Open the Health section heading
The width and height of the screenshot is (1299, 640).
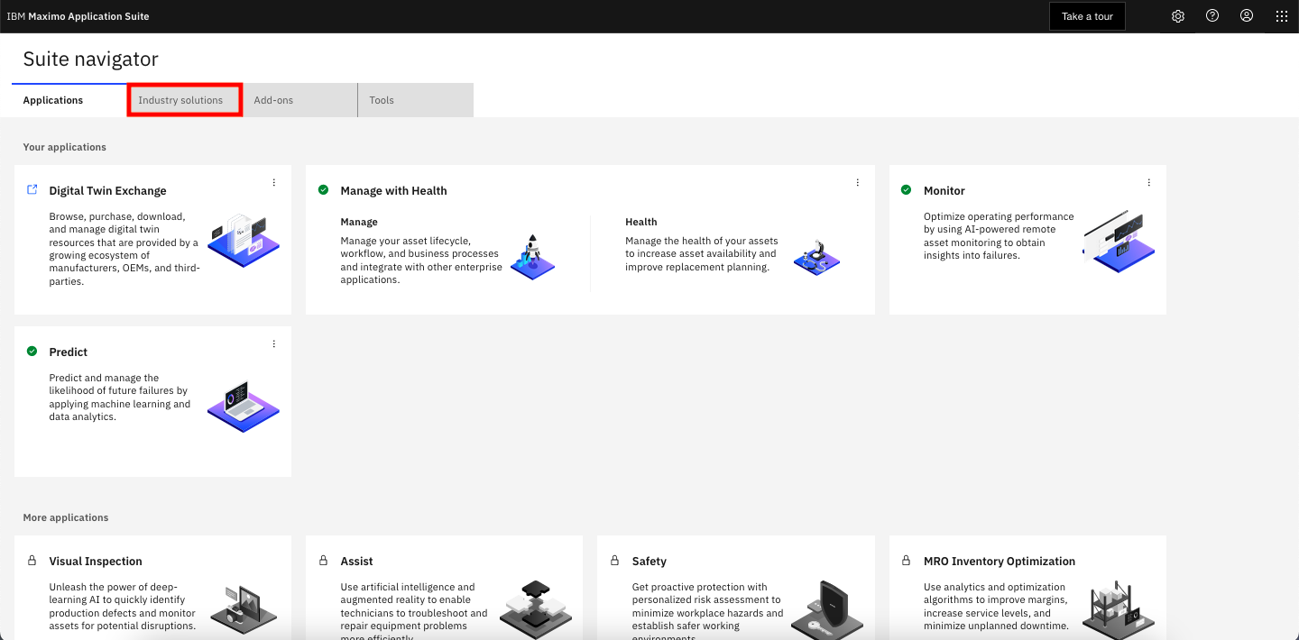click(641, 222)
